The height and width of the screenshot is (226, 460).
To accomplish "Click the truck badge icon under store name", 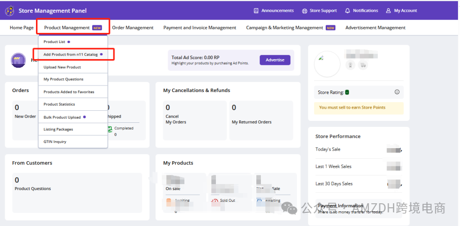I will coord(363,65).
